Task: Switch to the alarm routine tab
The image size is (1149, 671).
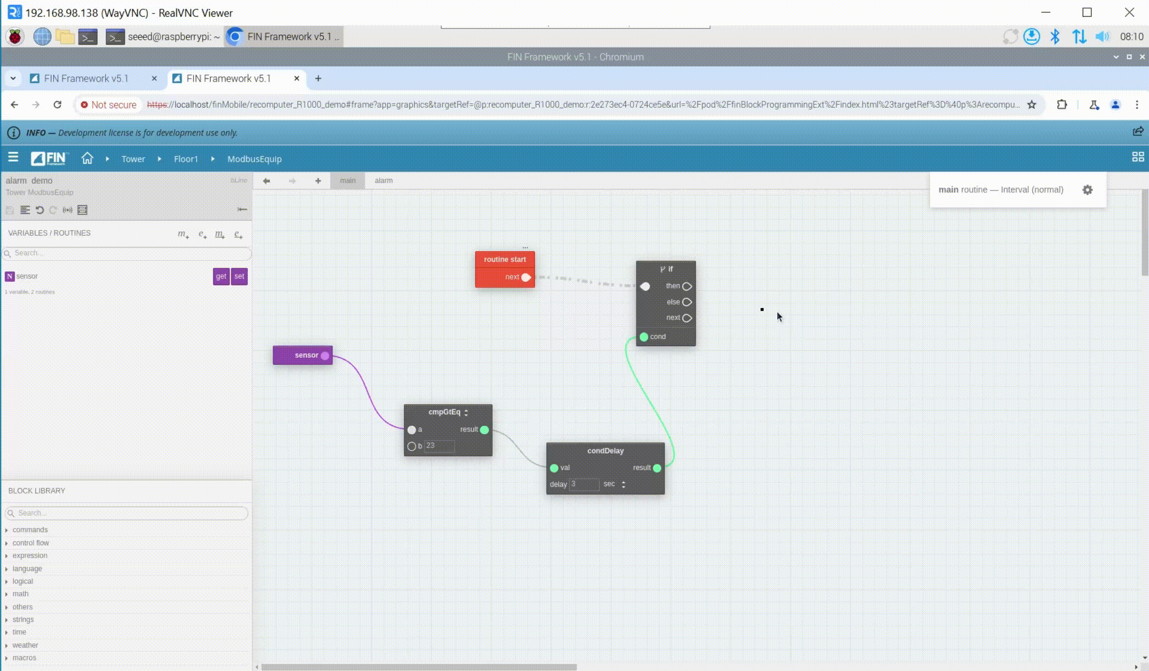Action: tap(383, 181)
